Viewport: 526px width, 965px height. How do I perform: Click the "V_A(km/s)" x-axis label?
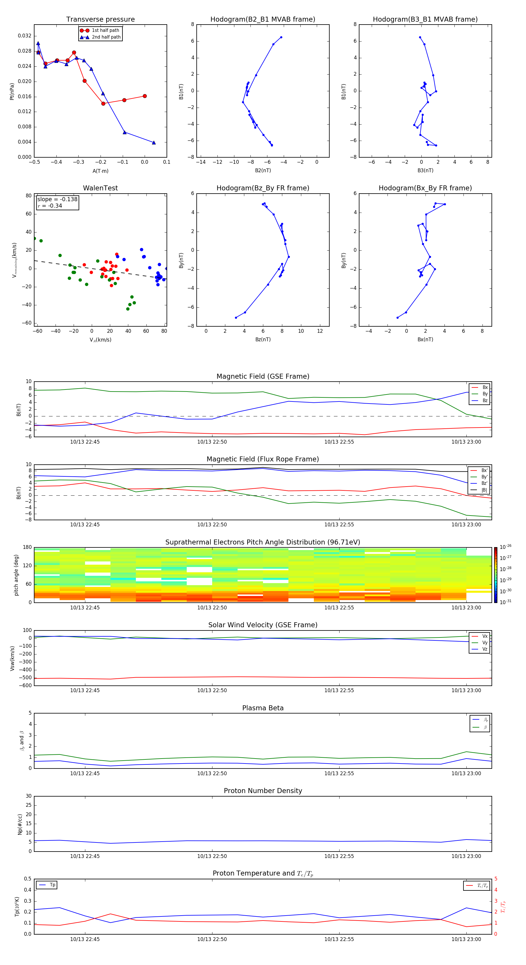coord(100,340)
